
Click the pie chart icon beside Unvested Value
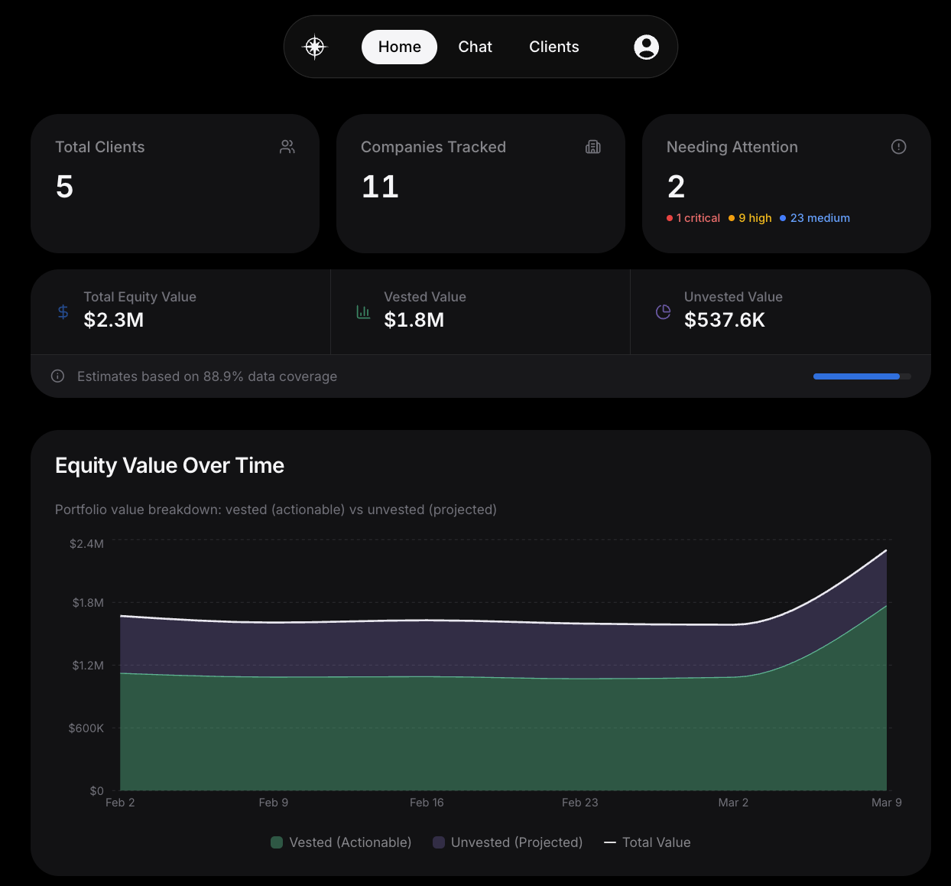(x=662, y=311)
